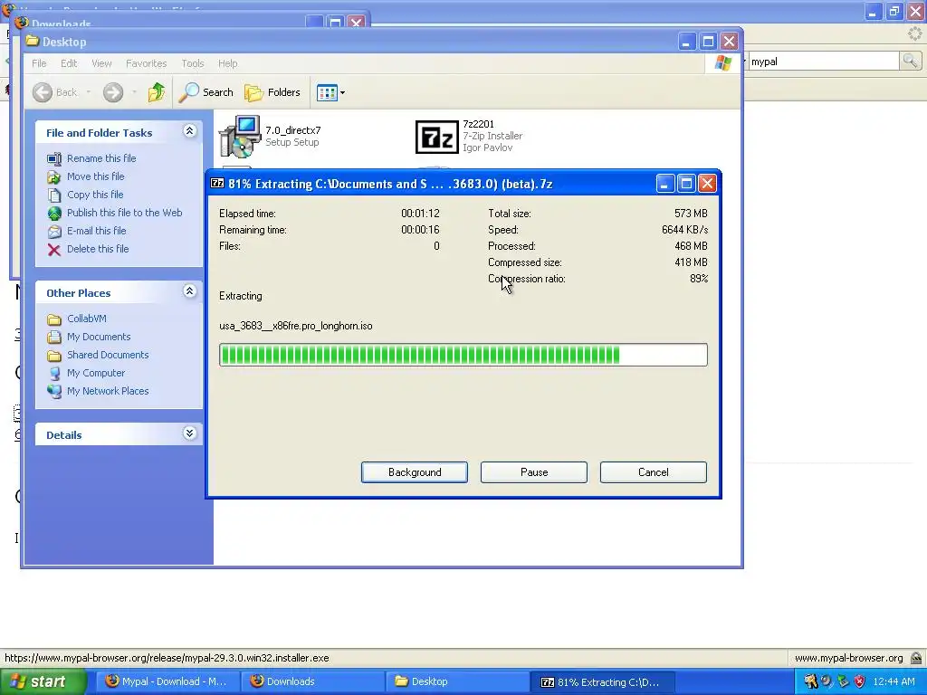
Task: Open the Help menu in Desktop window
Action: [x=227, y=63]
